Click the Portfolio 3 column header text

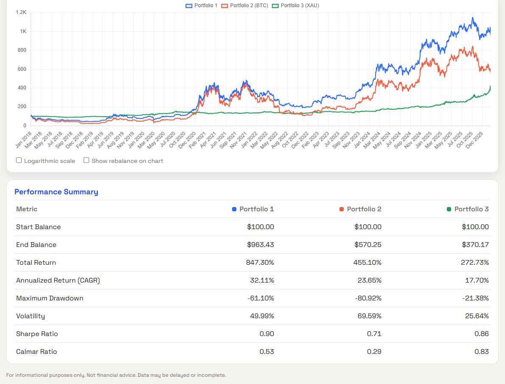[x=471, y=209]
